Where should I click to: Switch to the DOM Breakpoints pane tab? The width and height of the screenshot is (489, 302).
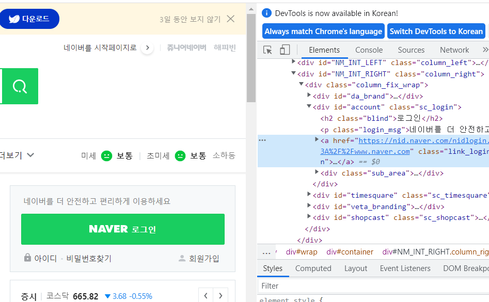click(x=466, y=268)
